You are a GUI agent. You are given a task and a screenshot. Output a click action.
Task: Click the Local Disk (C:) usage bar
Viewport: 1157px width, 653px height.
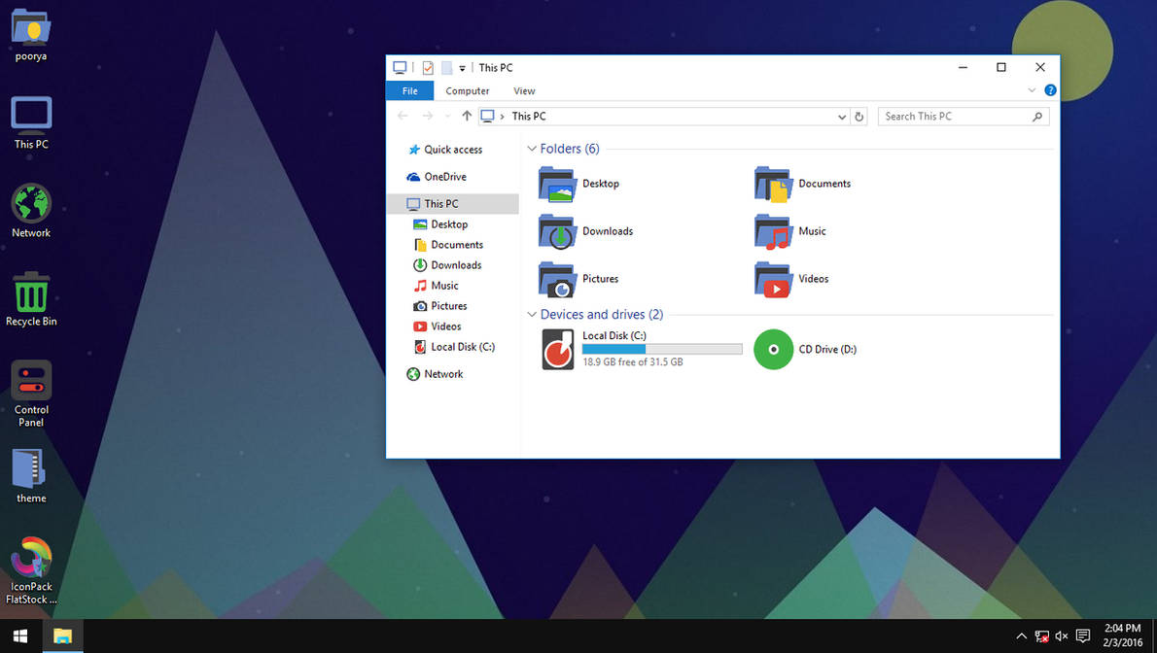point(662,349)
